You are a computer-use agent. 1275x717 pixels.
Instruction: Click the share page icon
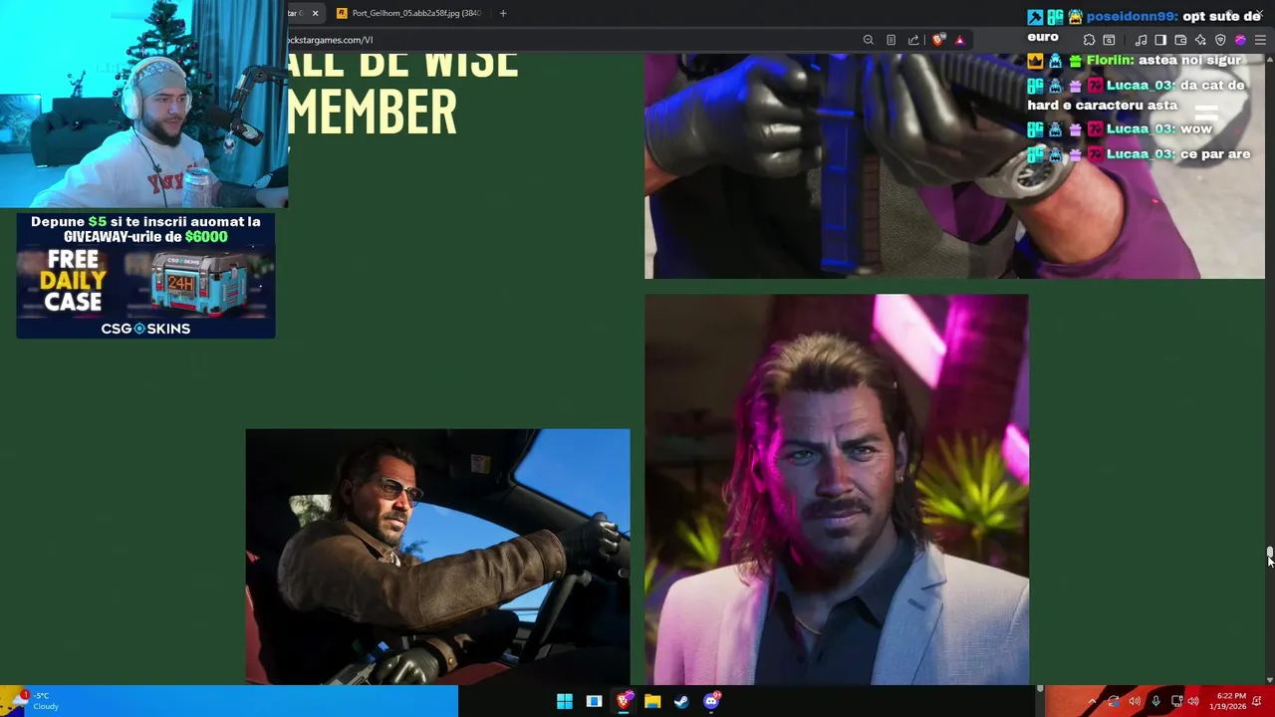[x=913, y=40]
